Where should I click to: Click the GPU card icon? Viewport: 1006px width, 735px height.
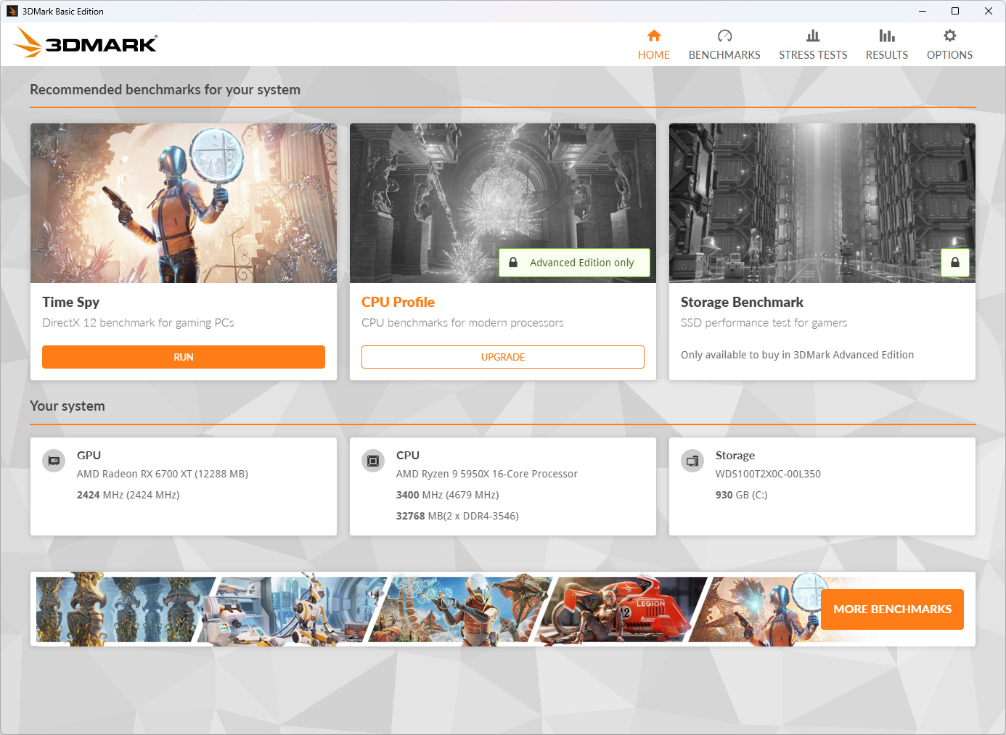point(54,461)
